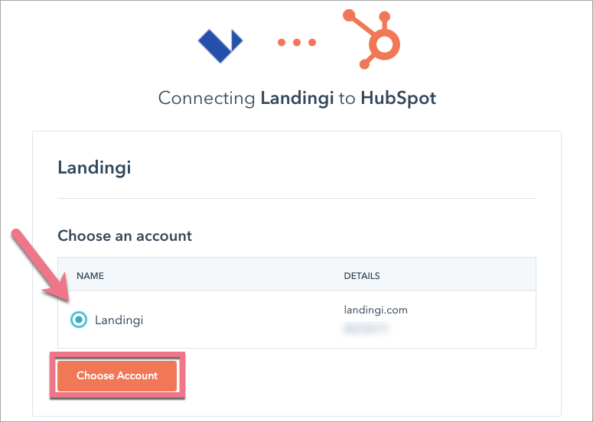593x422 pixels.
Task: Select the Landingi account radio button
Action: 78,320
